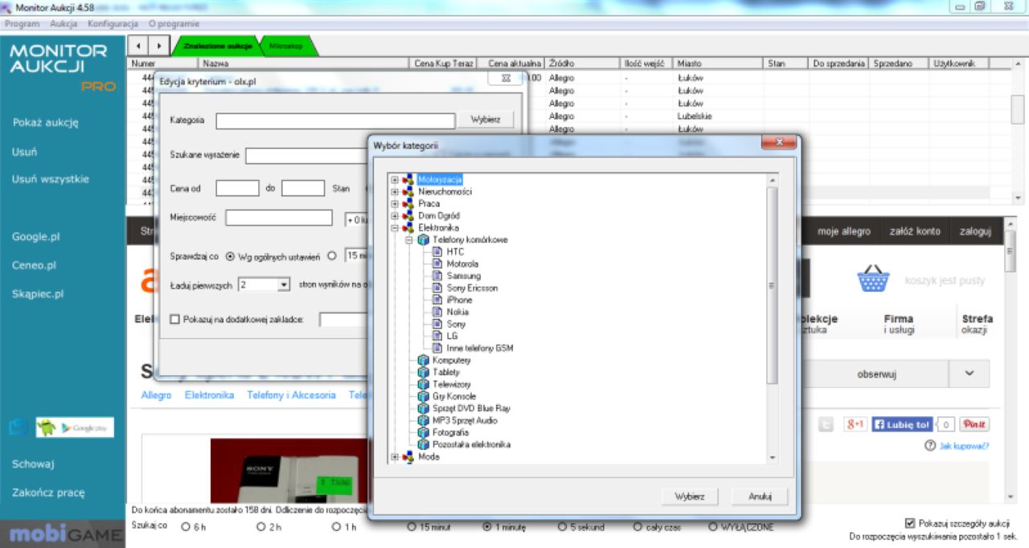Image resolution: width=1029 pixels, height=548 pixels.
Task: Open the Program menu
Action: click(23, 24)
